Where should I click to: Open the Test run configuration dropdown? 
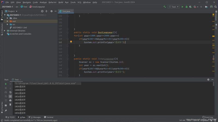tap(173, 7)
